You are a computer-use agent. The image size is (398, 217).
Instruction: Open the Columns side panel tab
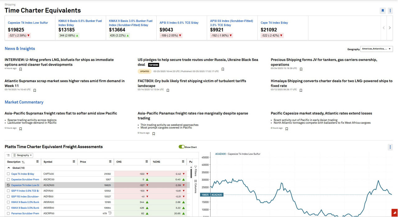pyautogui.click(x=195, y=186)
